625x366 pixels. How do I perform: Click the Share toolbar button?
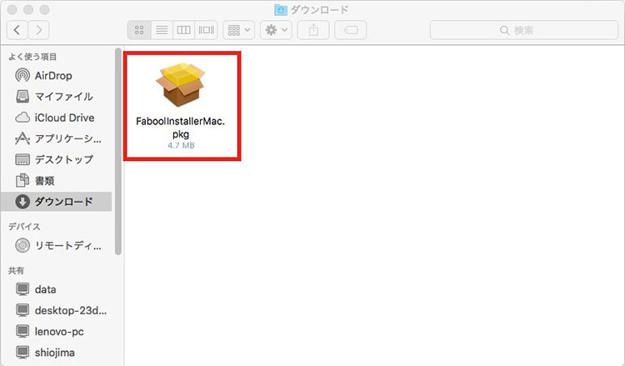(313, 30)
